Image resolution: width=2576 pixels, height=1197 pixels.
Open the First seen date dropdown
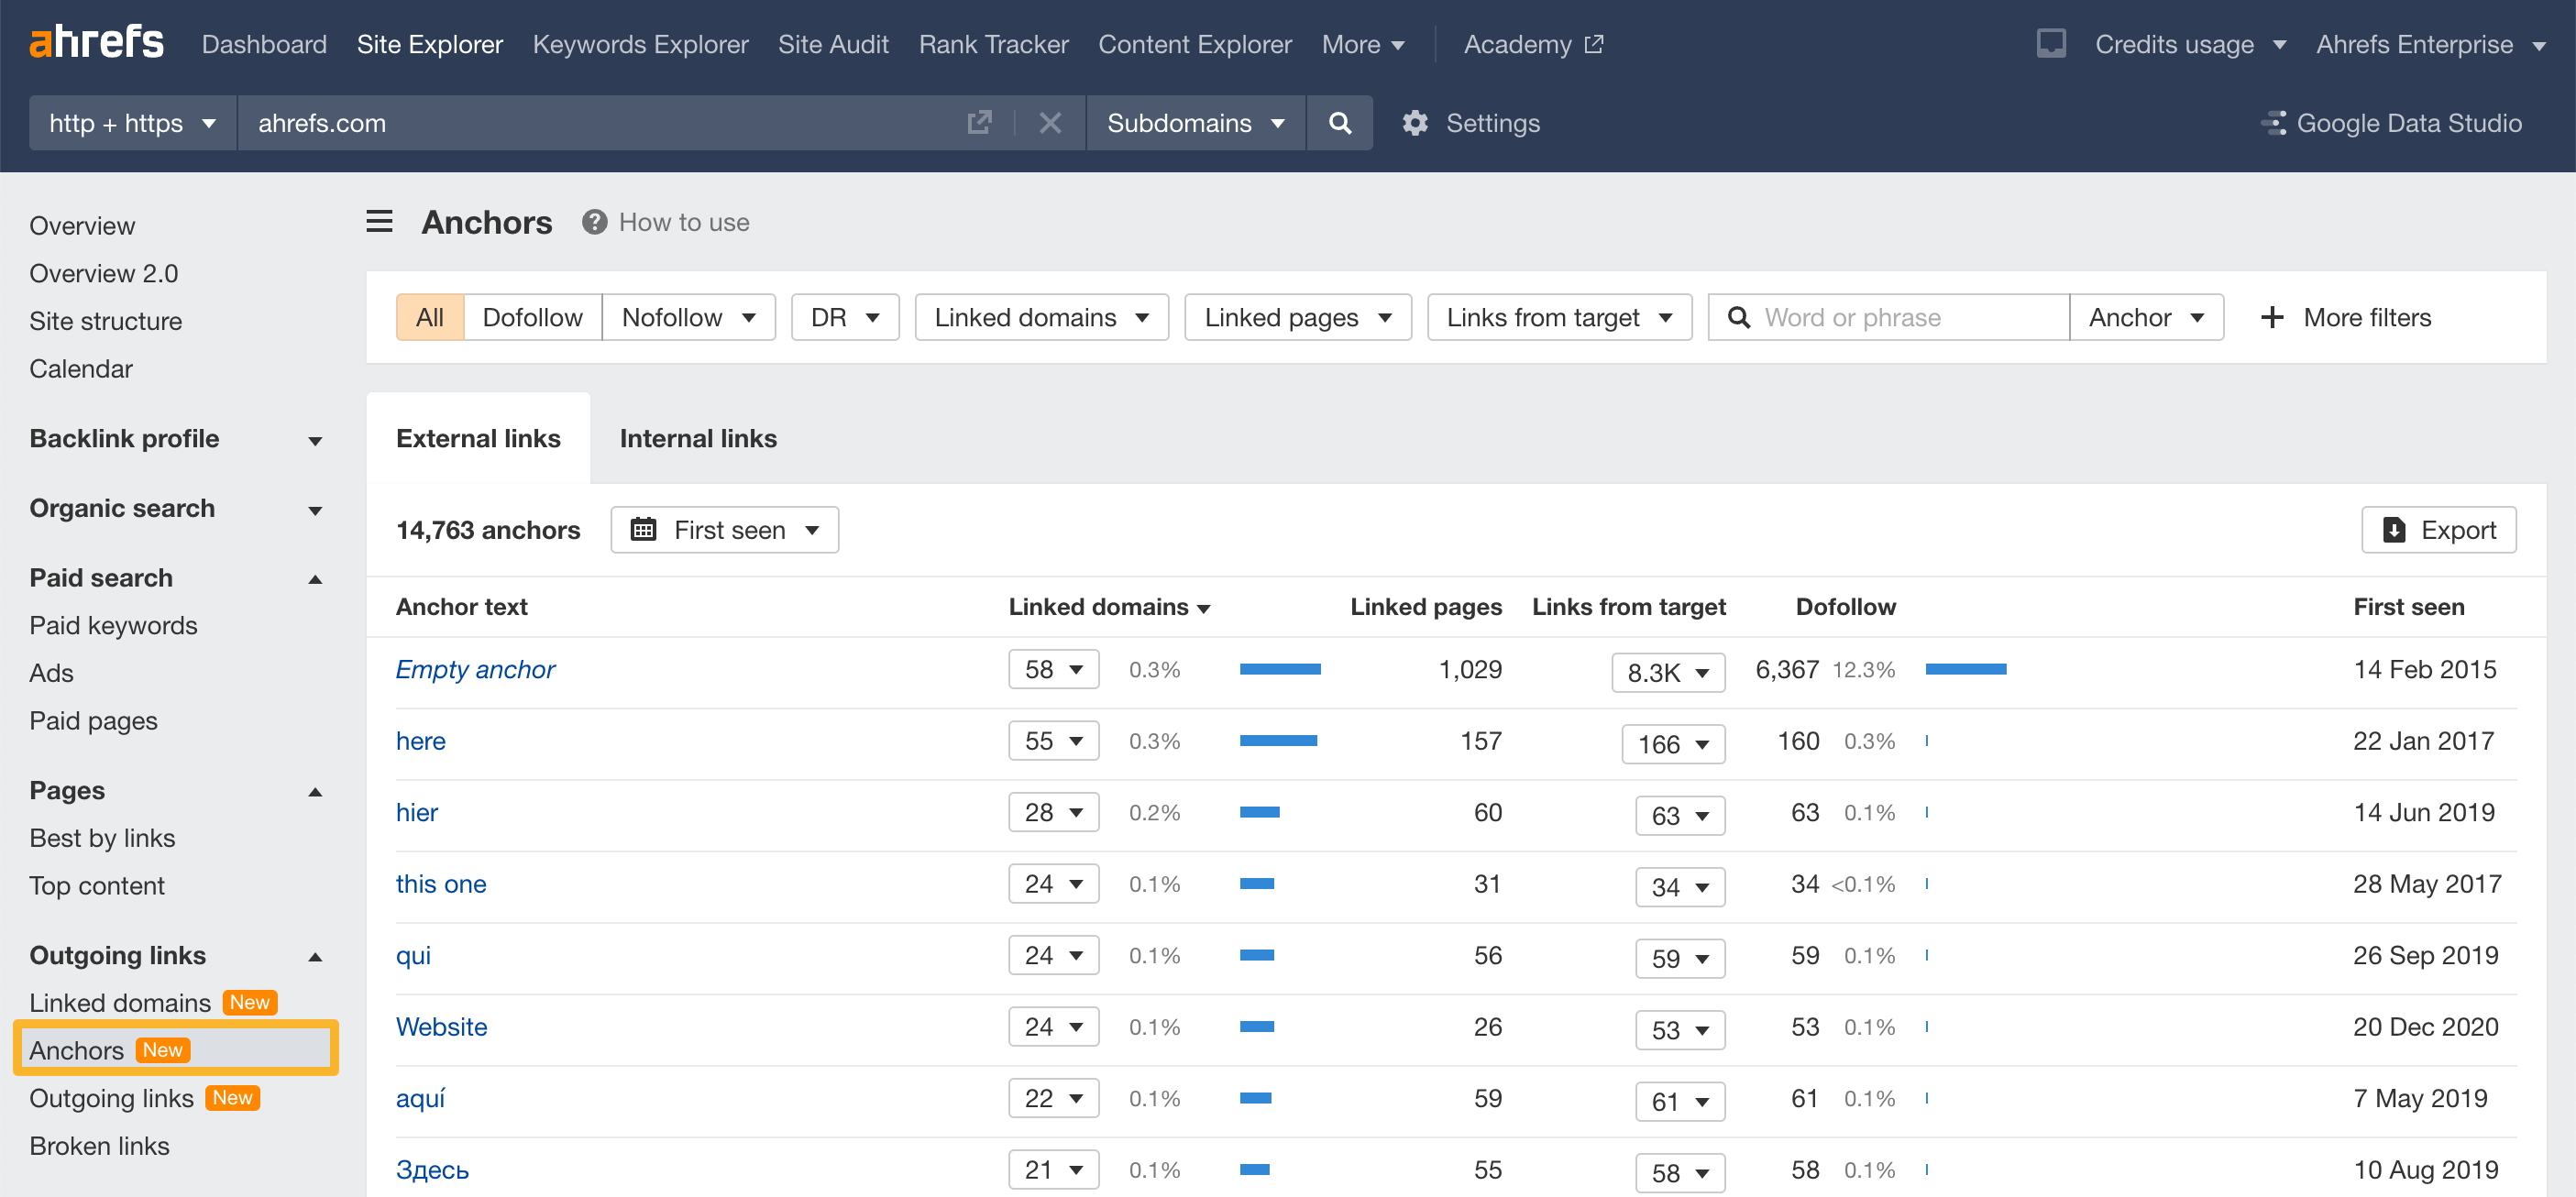click(724, 530)
